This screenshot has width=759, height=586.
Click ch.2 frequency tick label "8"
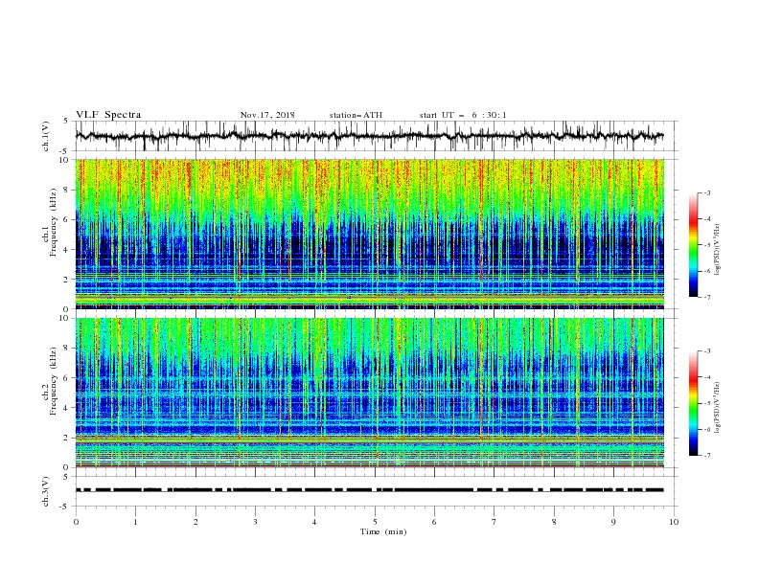[67, 349]
